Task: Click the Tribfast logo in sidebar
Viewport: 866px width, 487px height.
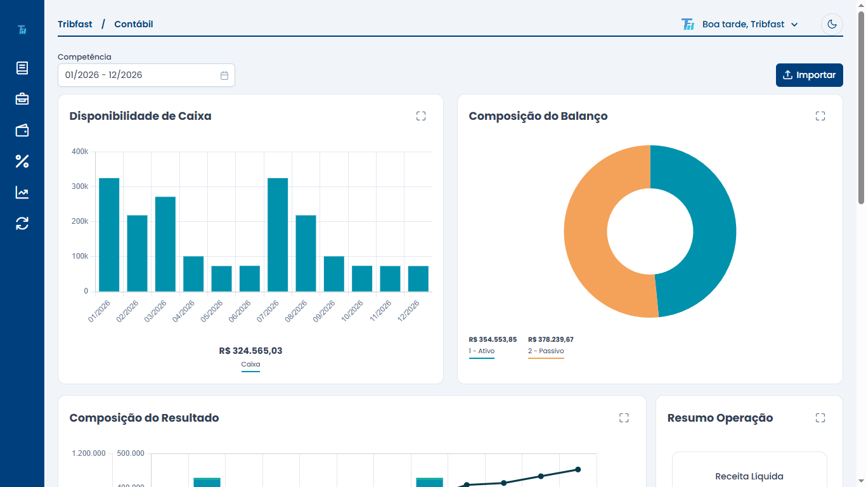Action: pyautogui.click(x=22, y=29)
